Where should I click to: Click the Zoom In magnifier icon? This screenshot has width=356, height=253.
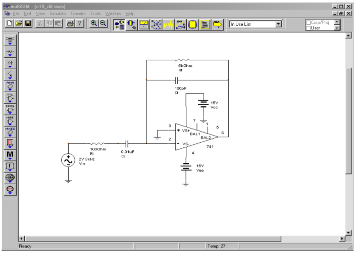point(93,24)
